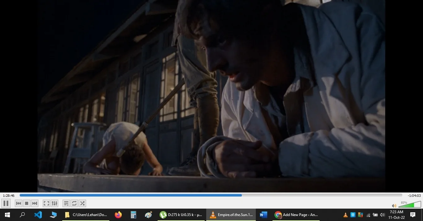
Task: Open Windows taskbar search
Action: (x=22, y=215)
